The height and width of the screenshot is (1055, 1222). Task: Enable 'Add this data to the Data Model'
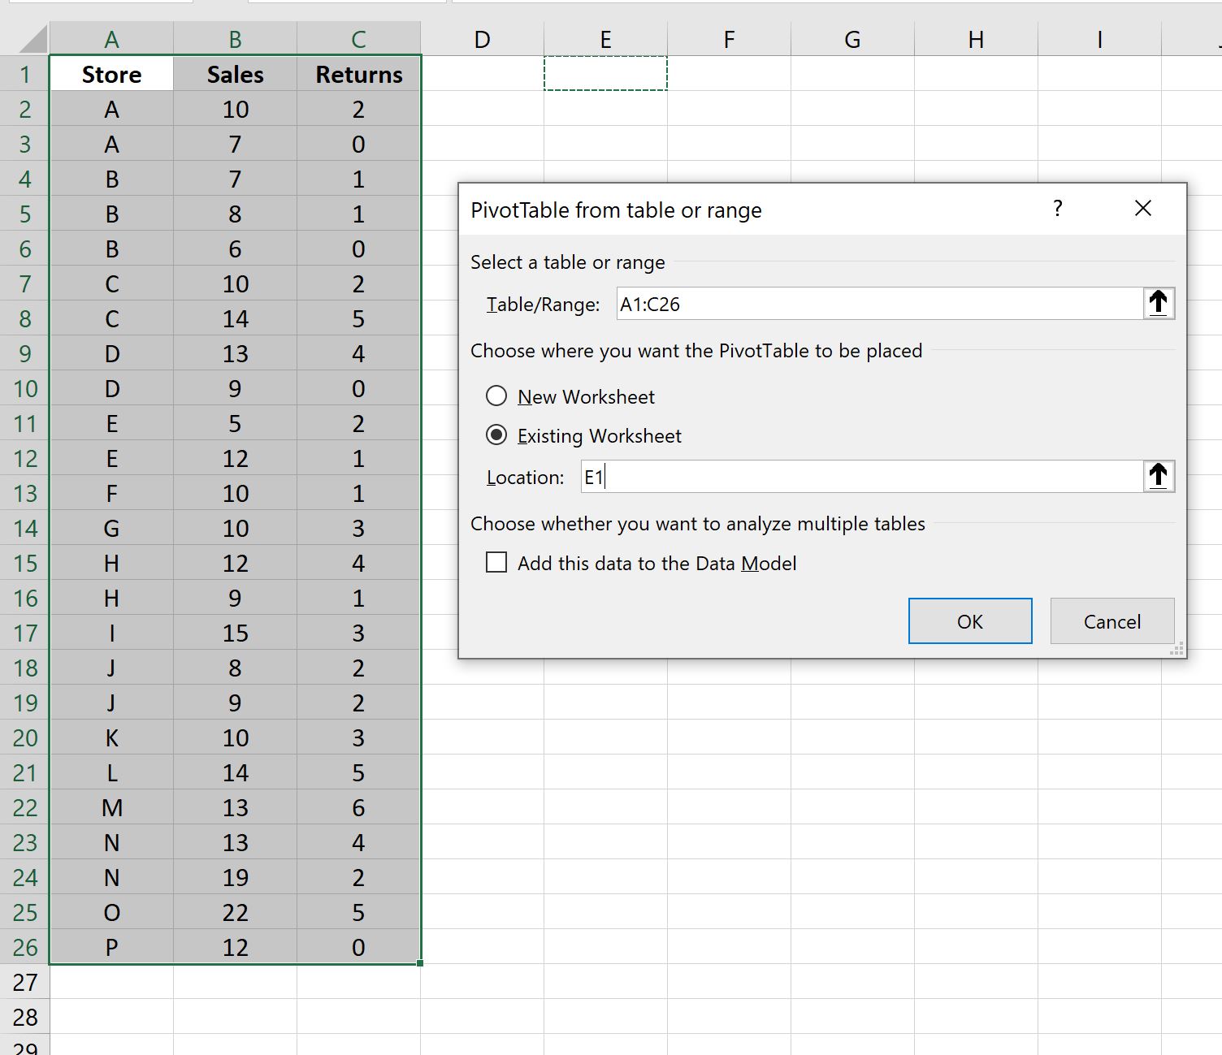pos(496,562)
